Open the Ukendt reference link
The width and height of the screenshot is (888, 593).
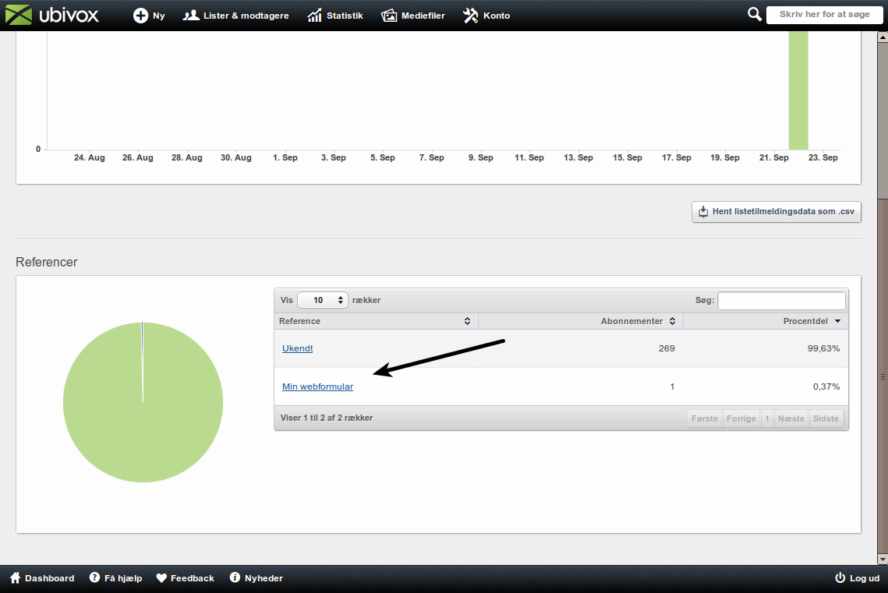(297, 348)
